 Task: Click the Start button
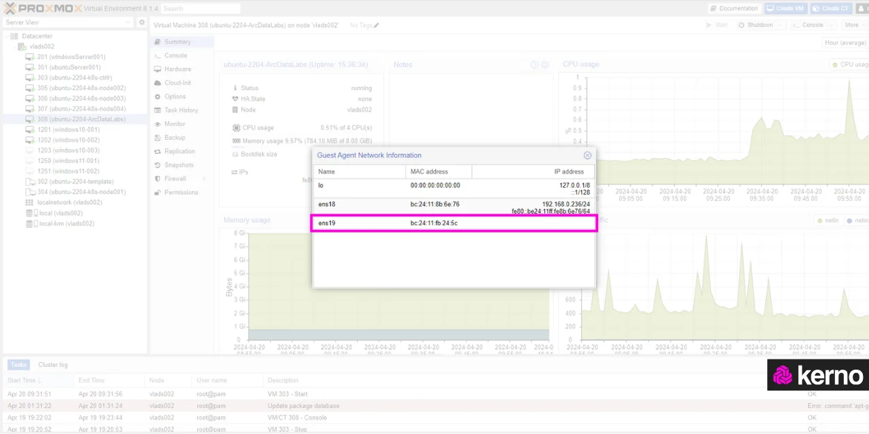coord(717,25)
